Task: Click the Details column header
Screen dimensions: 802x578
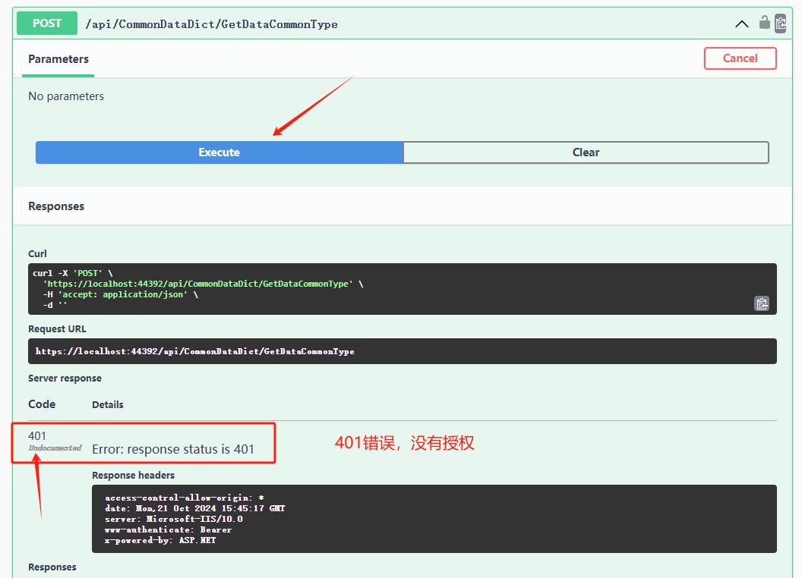Action: click(x=108, y=405)
